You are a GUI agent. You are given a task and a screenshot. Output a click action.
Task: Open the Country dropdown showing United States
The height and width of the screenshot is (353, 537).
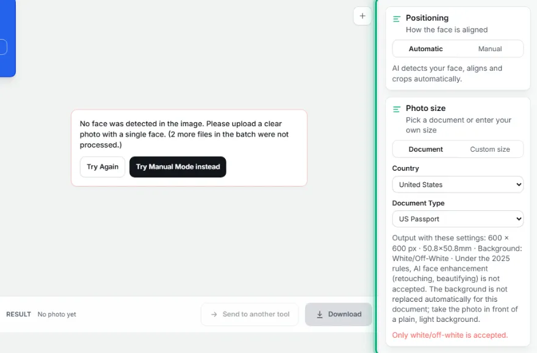coord(458,185)
